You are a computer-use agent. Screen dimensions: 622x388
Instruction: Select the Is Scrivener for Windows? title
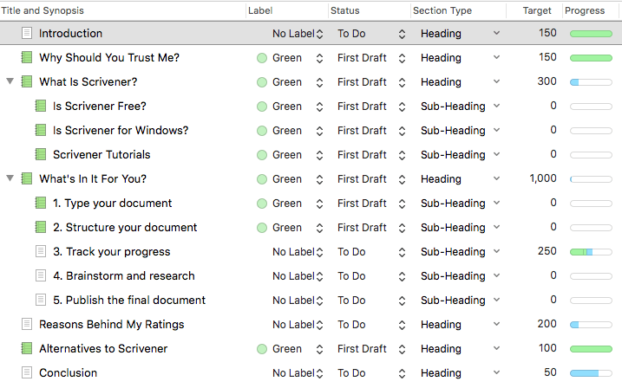point(121,130)
